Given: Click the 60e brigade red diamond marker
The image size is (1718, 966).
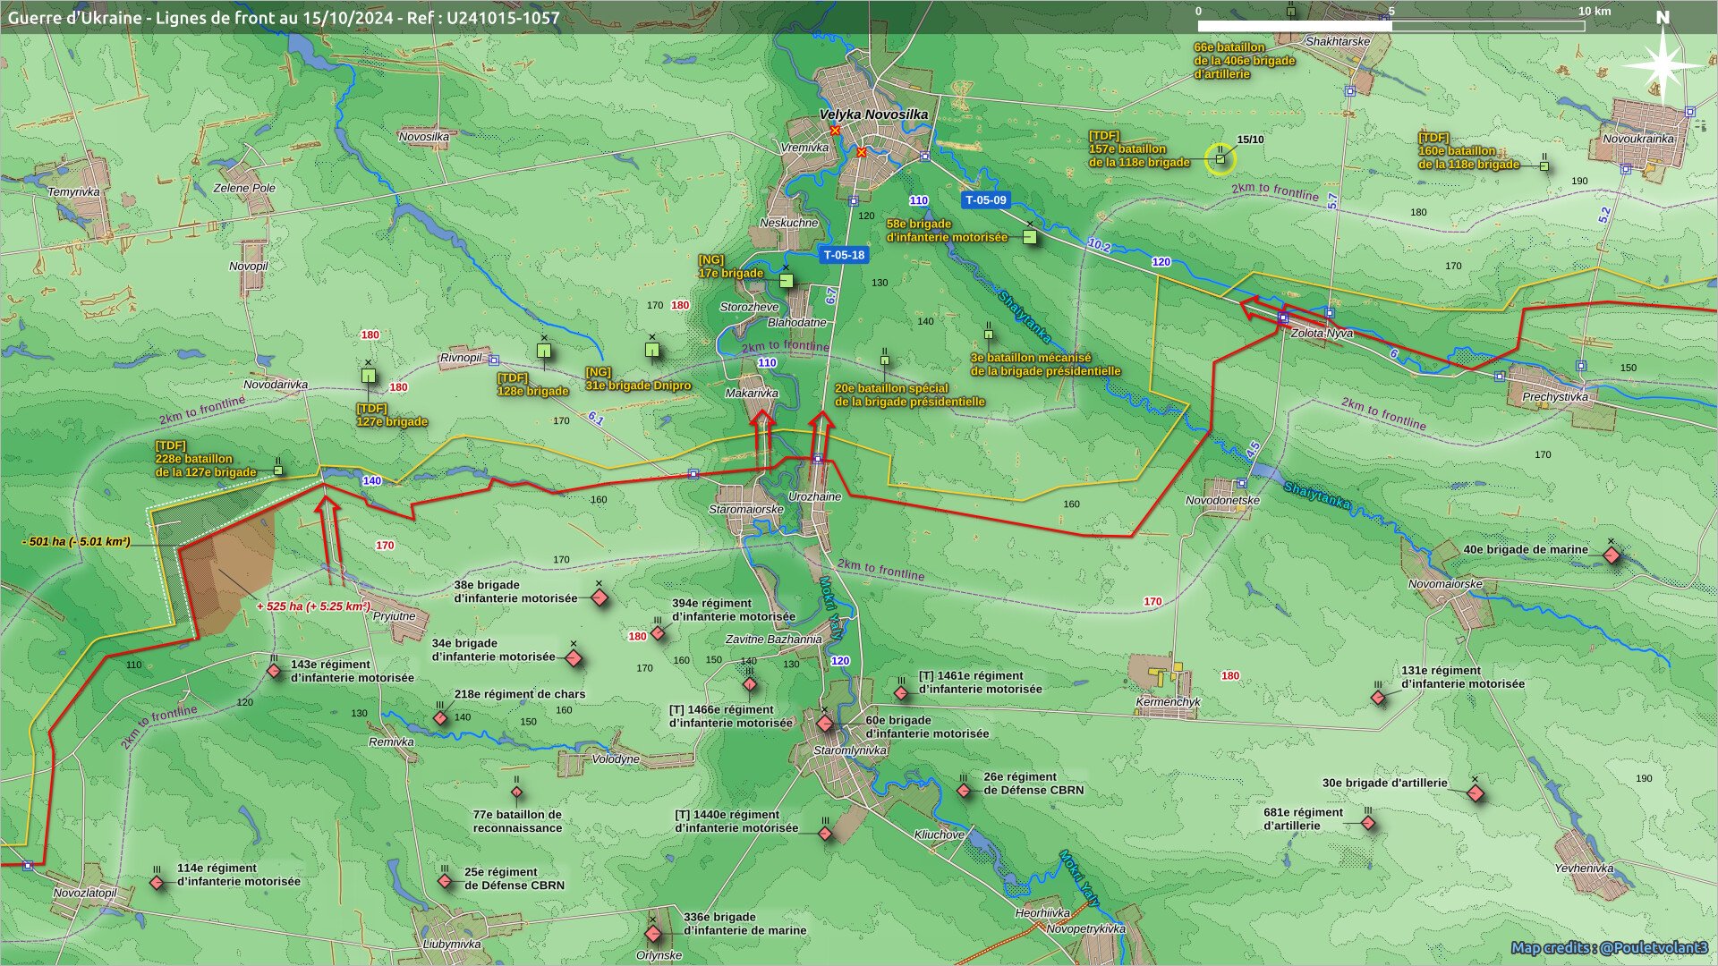Looking at the screenshot, I should (x=825, y=723).
